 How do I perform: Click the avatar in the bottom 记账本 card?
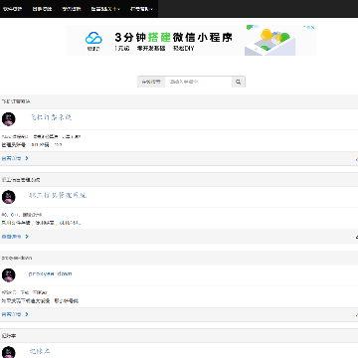point(9,352)
